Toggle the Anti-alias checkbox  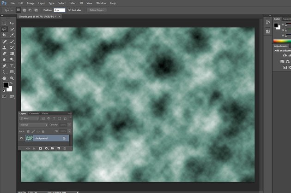pos(70,10)
